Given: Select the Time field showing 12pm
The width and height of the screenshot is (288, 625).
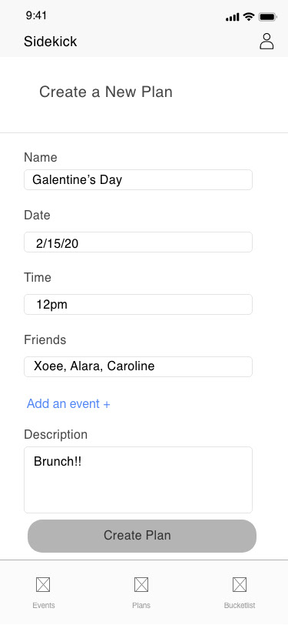Looking at the screenshot, I should point(138,304).
